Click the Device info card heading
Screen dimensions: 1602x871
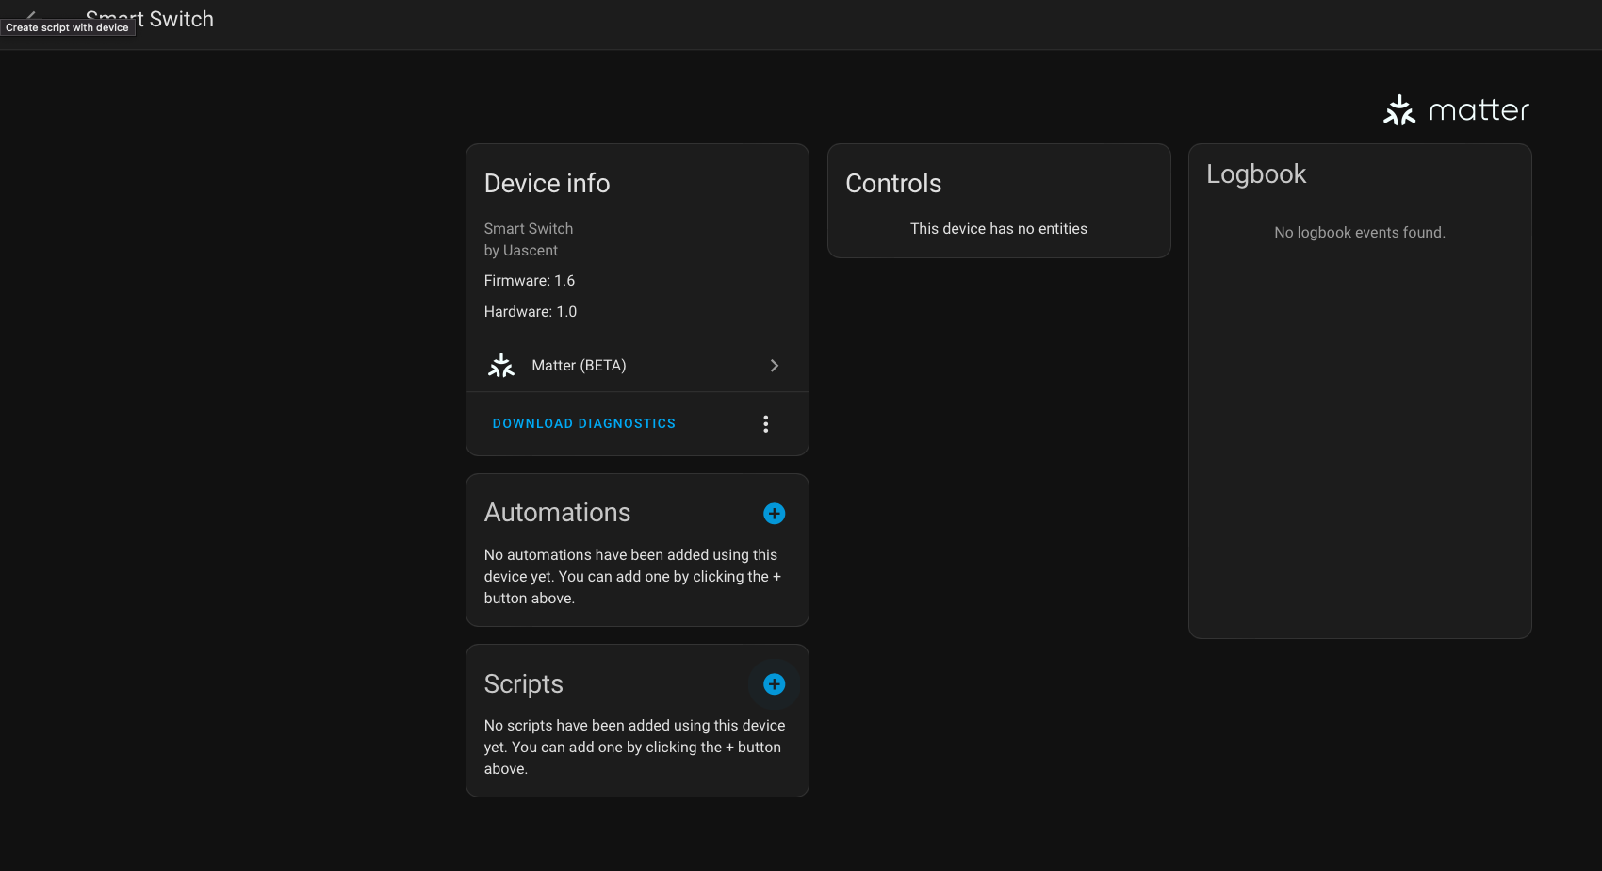[x=547, y=183]
